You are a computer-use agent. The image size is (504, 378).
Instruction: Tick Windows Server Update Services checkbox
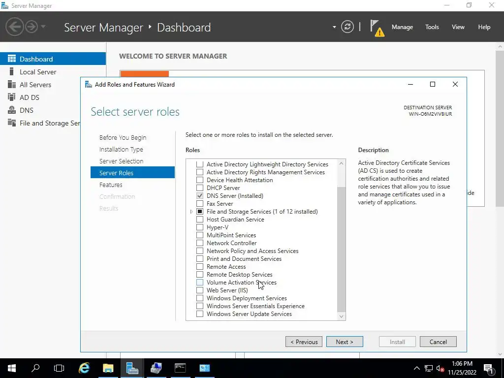pyautogui.click(x=200, y=314)
